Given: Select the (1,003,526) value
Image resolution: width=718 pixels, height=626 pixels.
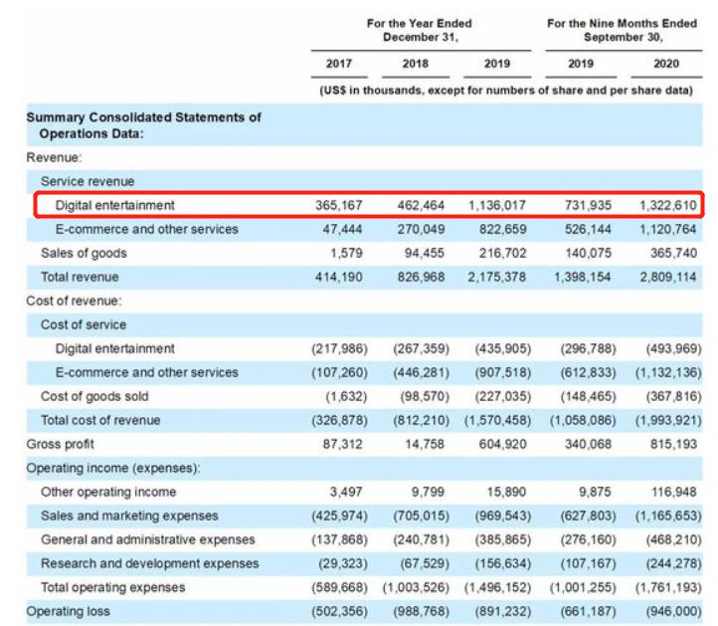Looking at the screenshot, I should [x=416, y=587].
